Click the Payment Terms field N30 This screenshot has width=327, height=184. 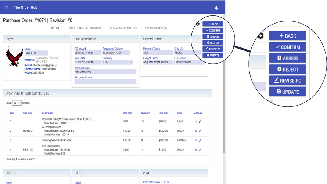[x=158, y=53]
